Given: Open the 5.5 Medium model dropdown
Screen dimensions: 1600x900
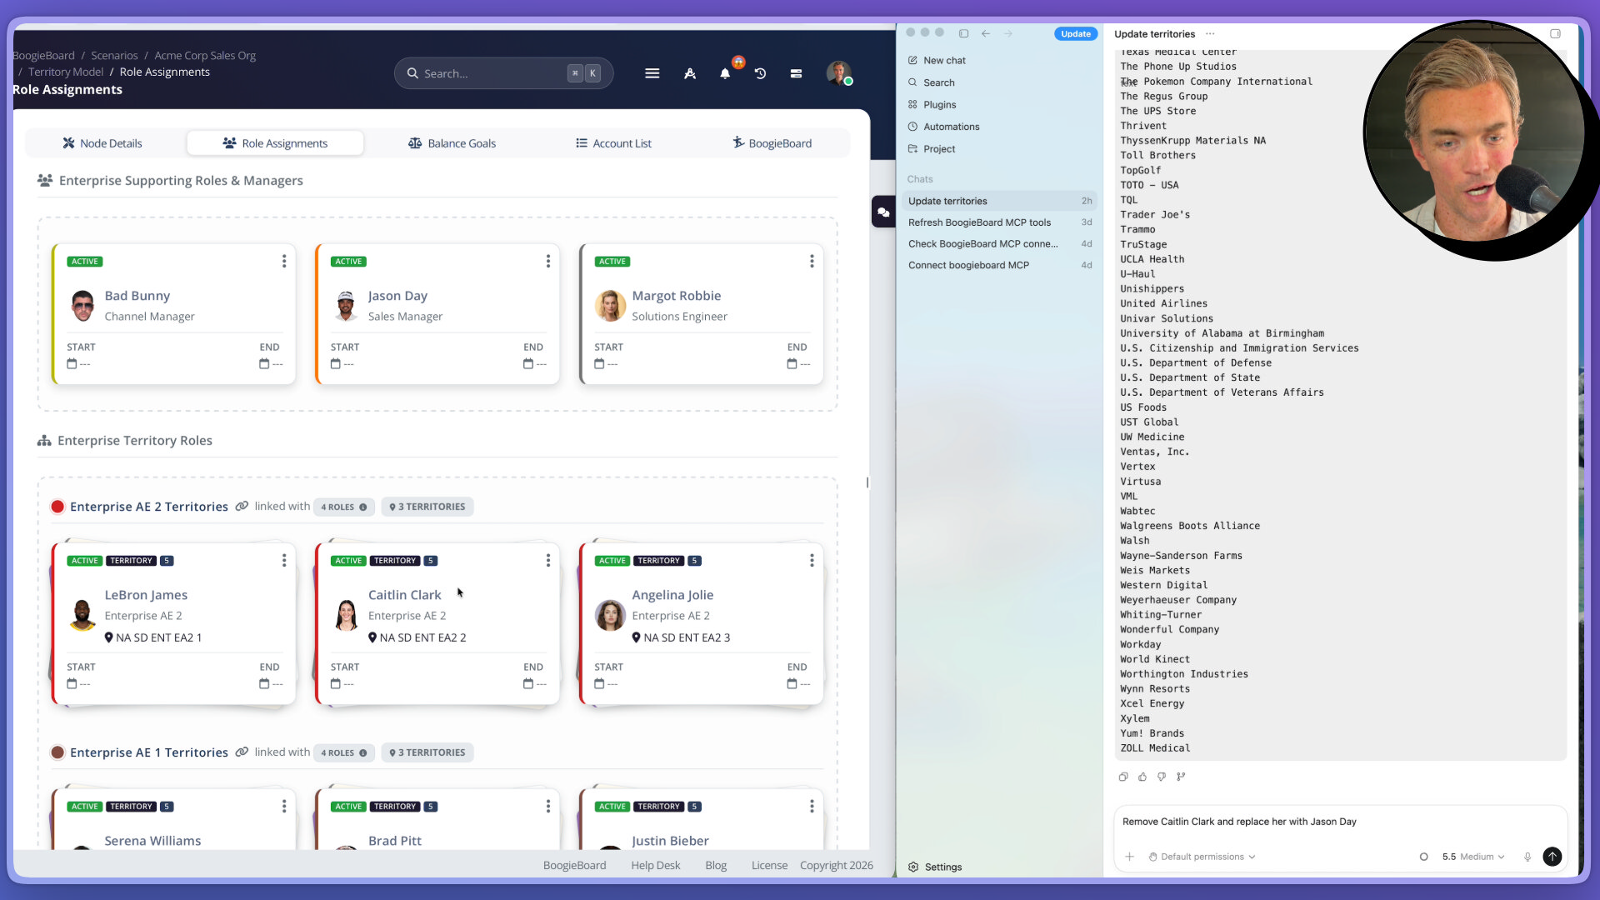Looking at the screenshot, I should point(1472,857).
